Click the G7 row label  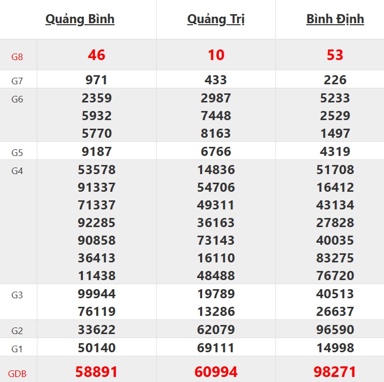click(x=17, y=80)
